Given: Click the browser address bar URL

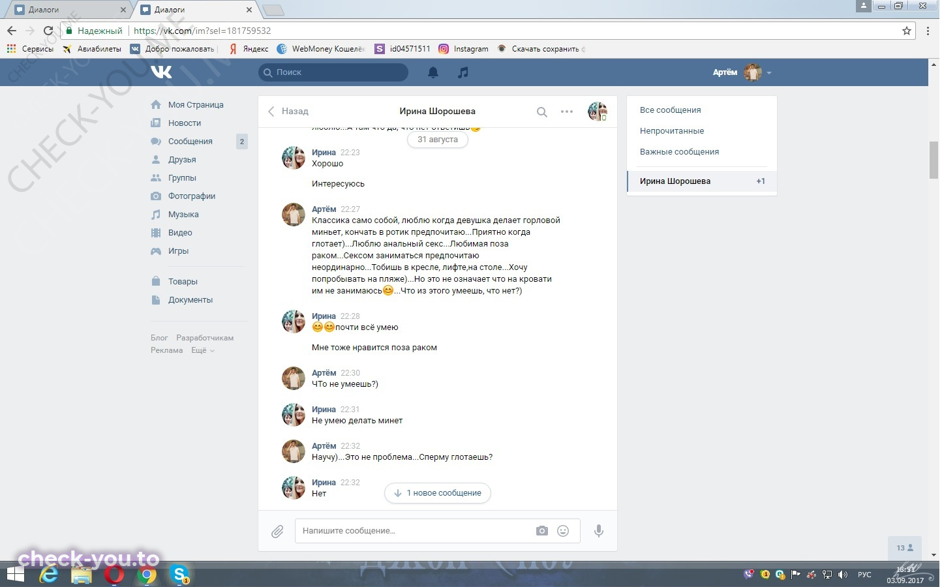Looking at the screenshot, I should [202, 31].
